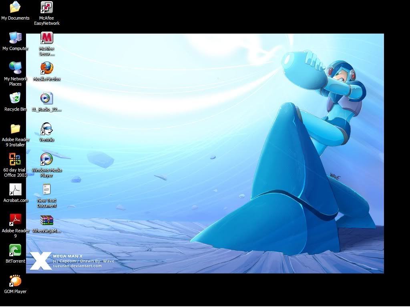Select the Mozilla Firefox shortcut
This screenshot has width=410, height=307.
coord(46,68)
